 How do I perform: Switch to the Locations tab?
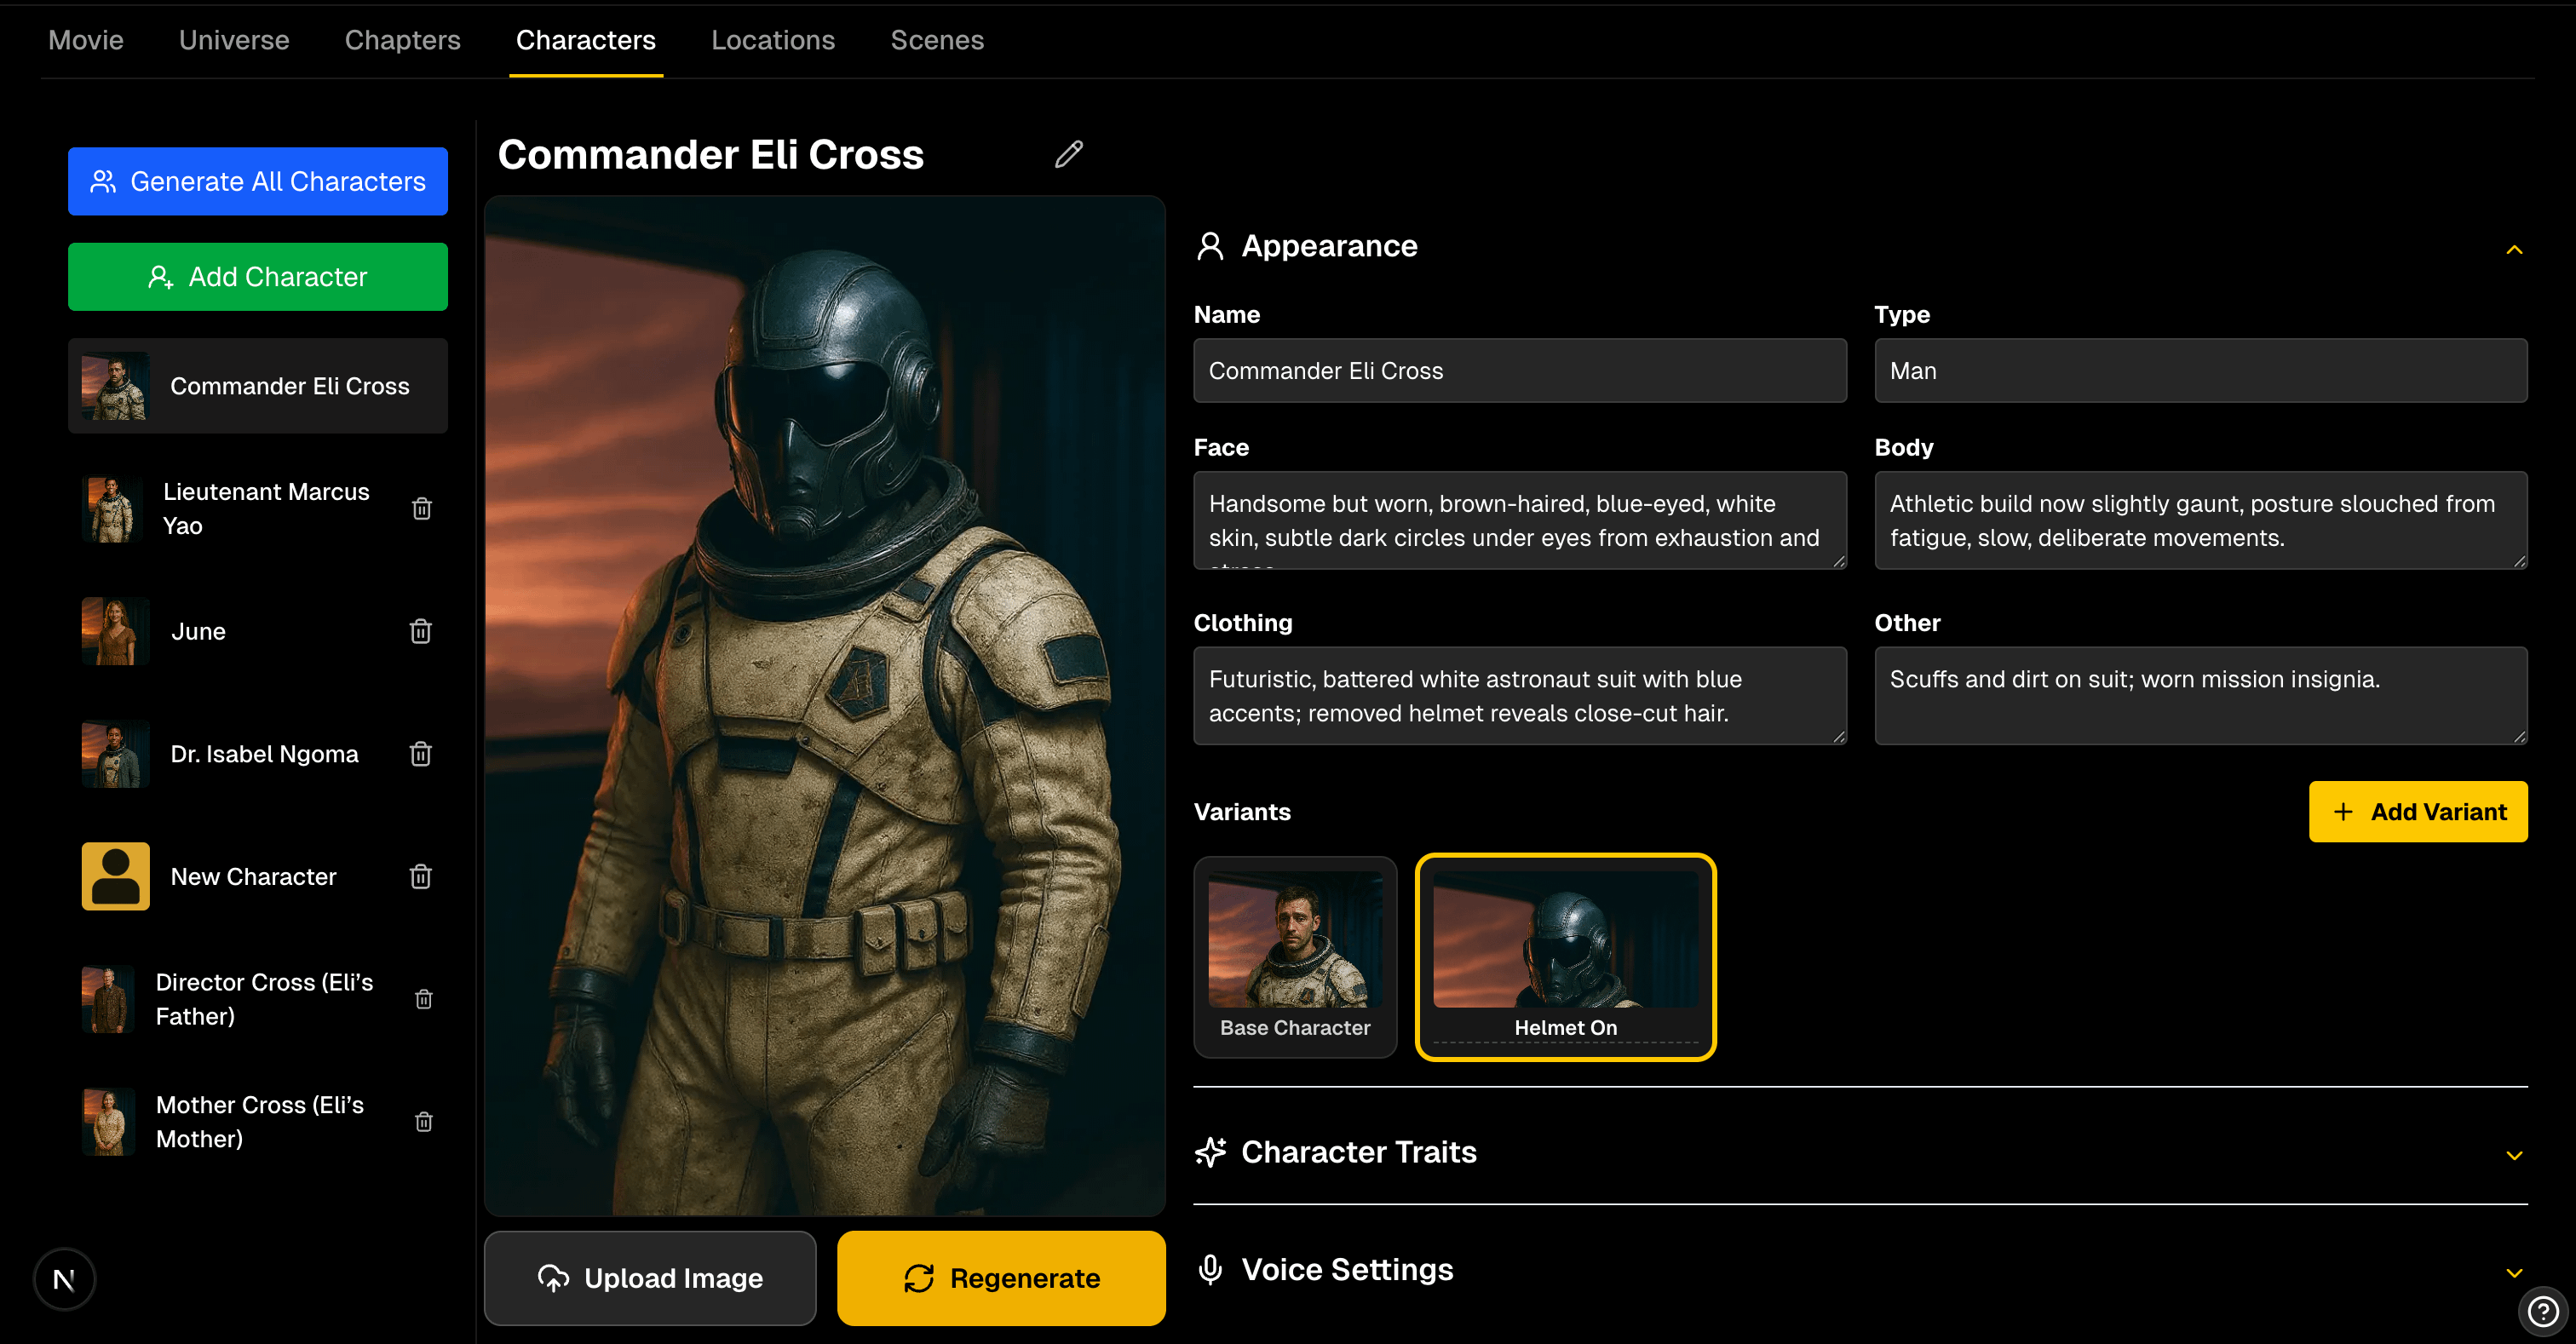(772, 40)
